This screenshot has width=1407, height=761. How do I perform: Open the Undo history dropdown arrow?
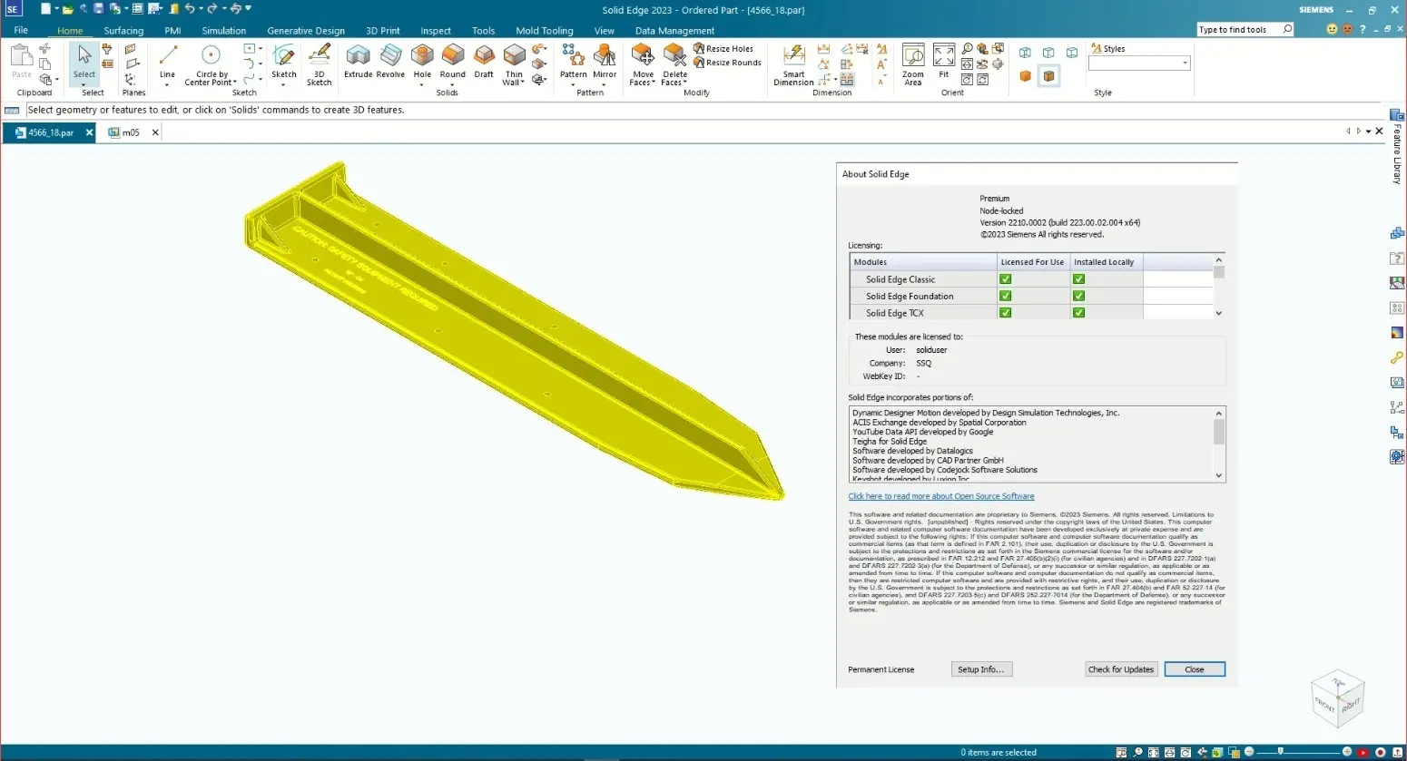pos(202,8)
